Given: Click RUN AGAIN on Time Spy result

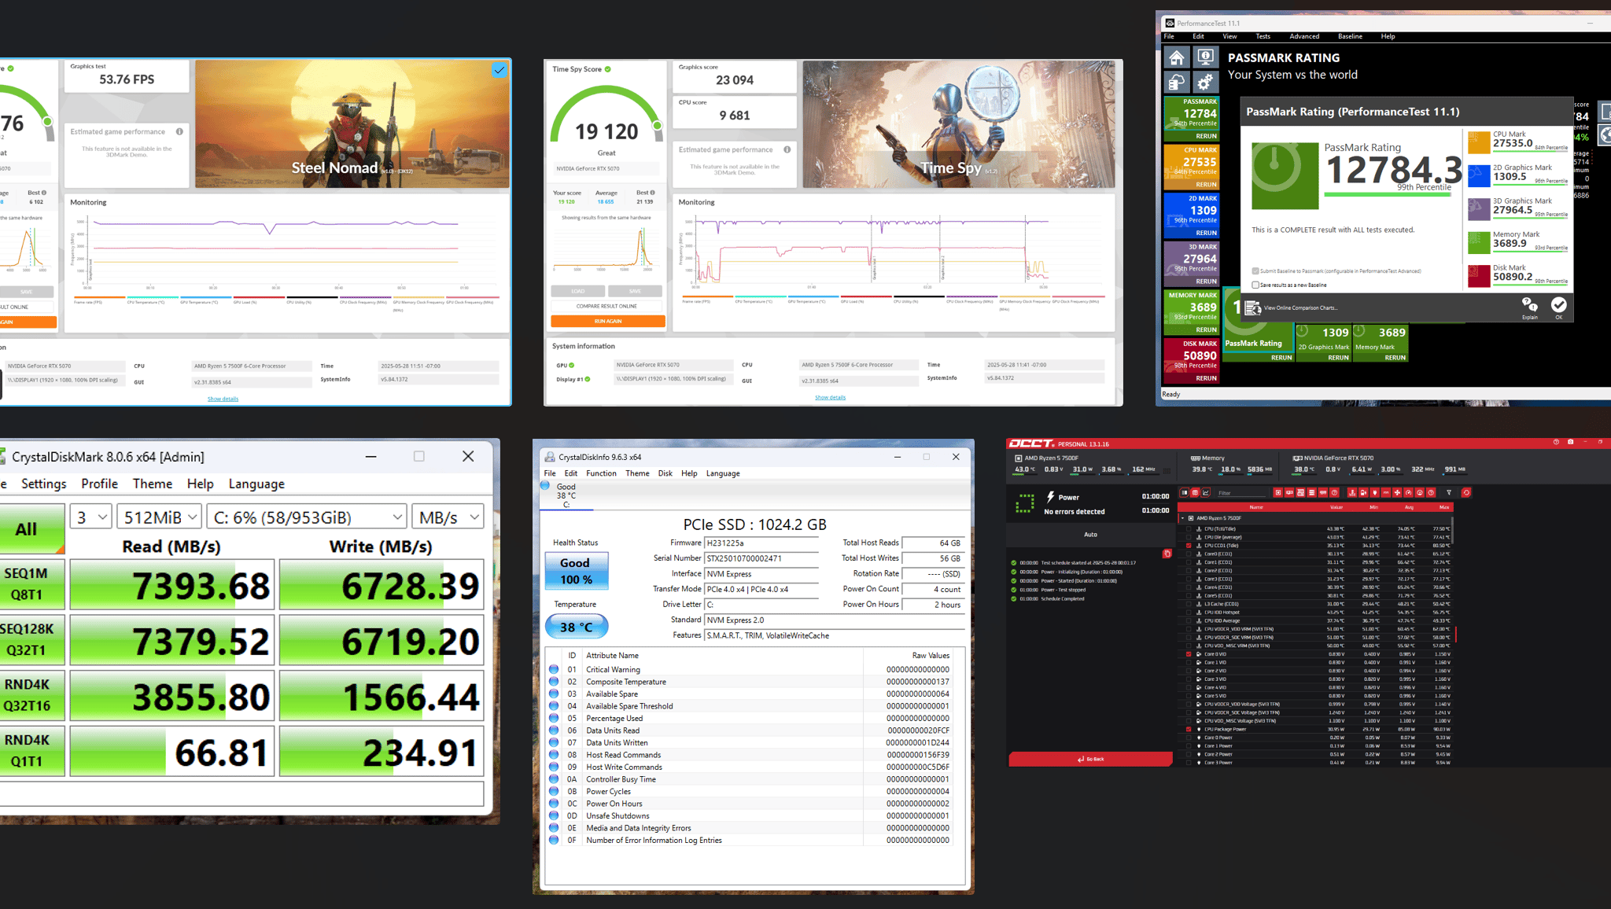Looking at the screenshot, I should (x=608, y=321).
